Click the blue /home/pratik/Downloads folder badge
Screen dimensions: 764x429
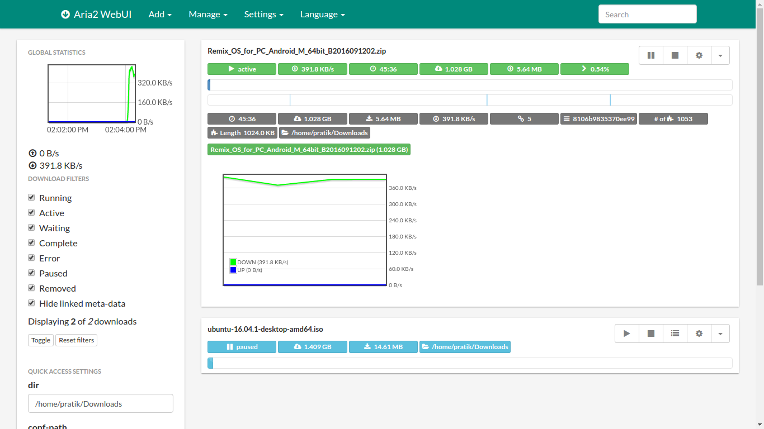(465, 347)
